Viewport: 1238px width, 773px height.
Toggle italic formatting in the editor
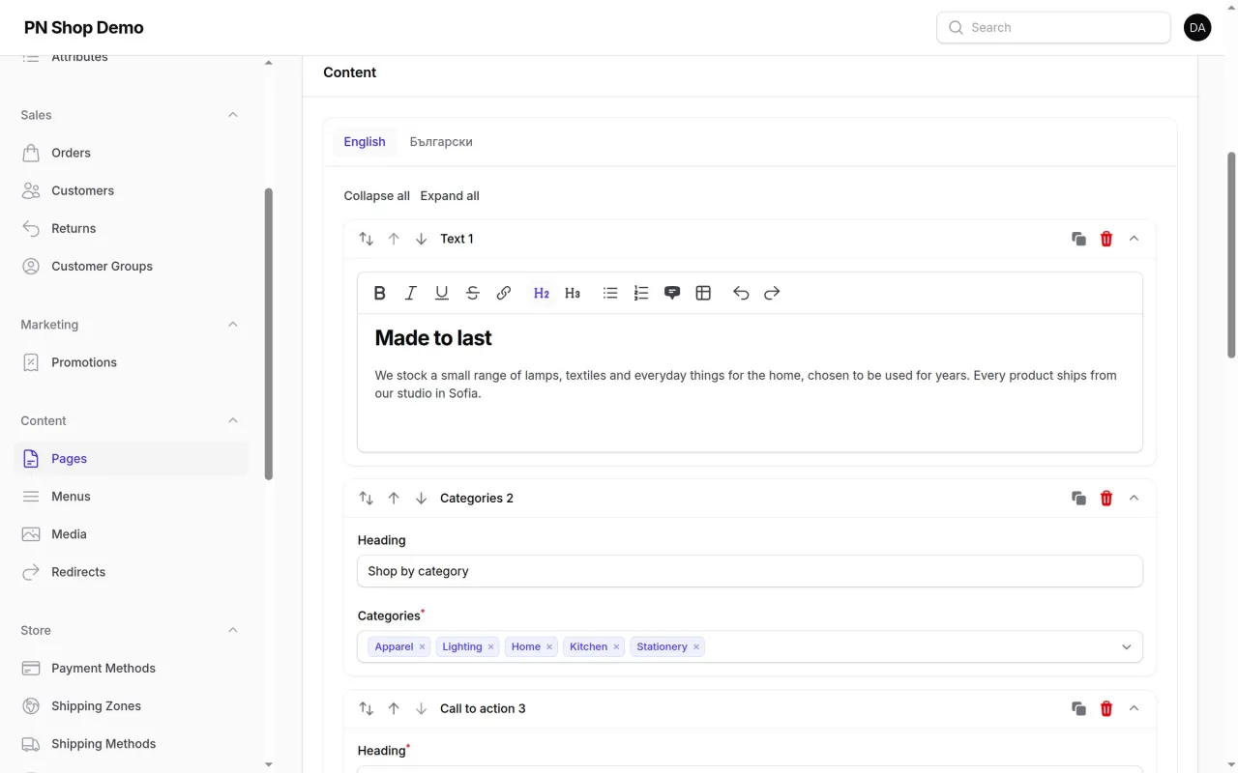pos(410,293)
